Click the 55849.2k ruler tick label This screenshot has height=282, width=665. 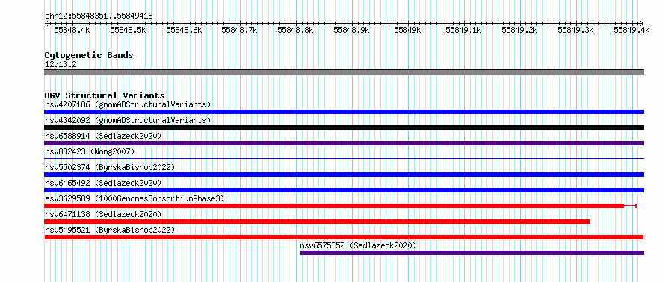point(519,30)
